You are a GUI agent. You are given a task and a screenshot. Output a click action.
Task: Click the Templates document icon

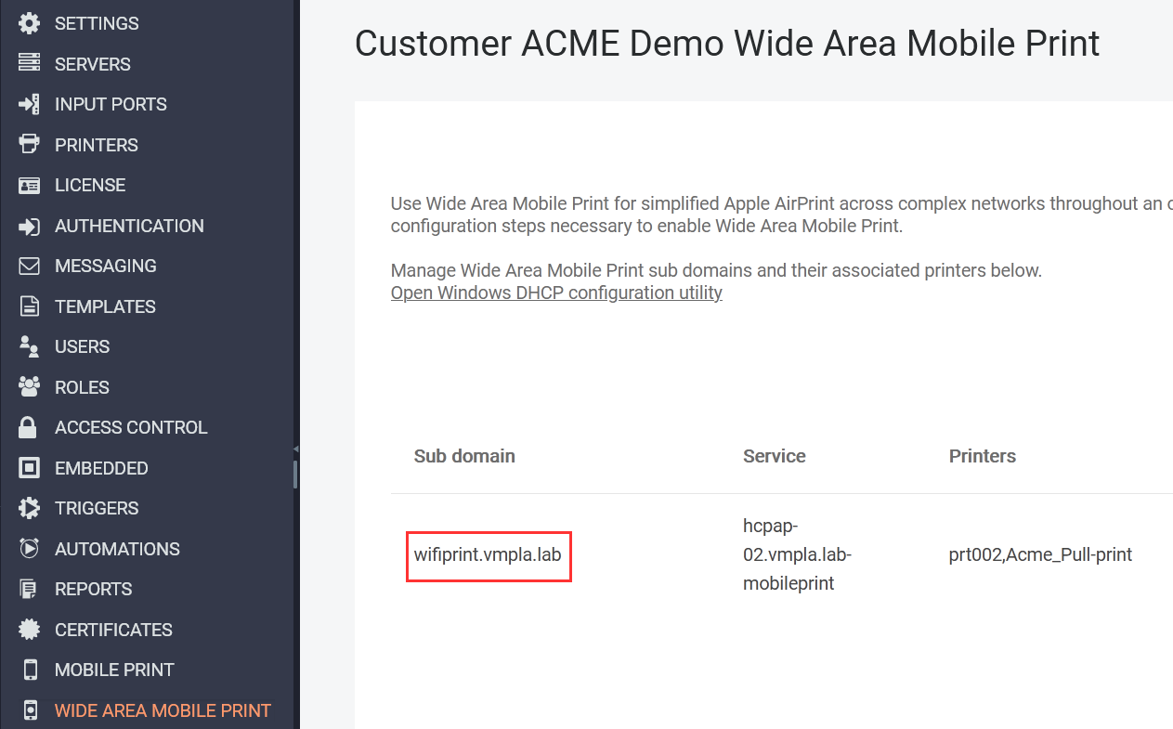point(30,306)
